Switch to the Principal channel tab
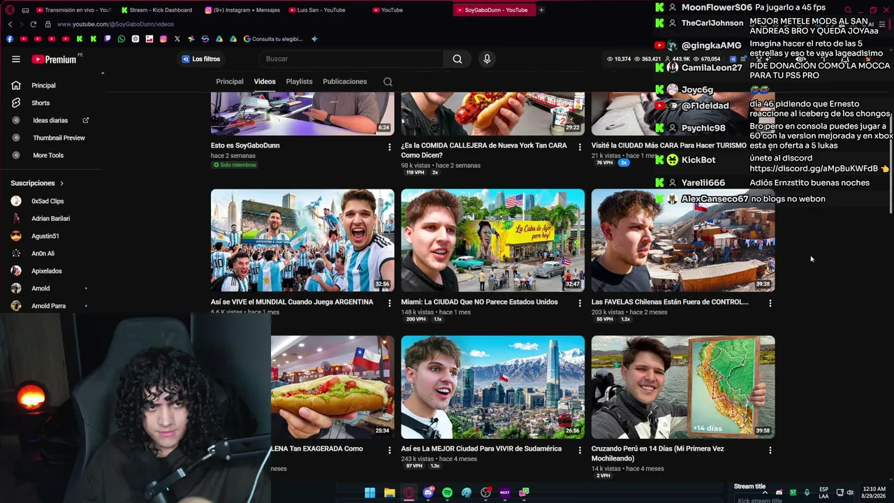Screen dimensions: 894x503 click(230, 82)
